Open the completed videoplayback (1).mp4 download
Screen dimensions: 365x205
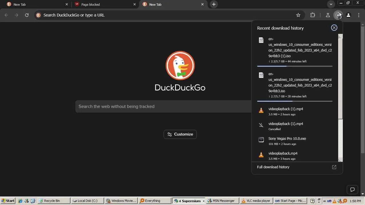(295, 111)
